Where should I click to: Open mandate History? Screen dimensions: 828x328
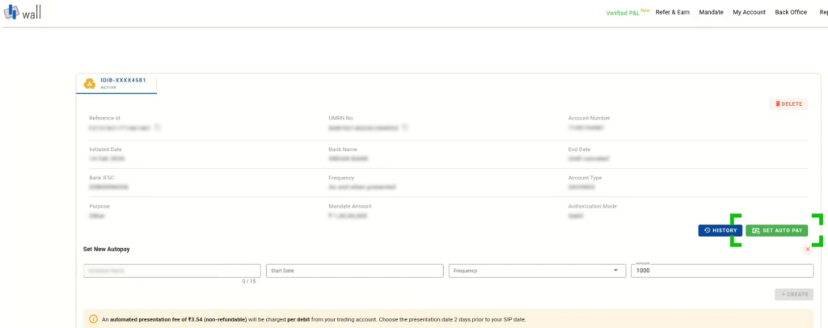[x=720, y=230]
